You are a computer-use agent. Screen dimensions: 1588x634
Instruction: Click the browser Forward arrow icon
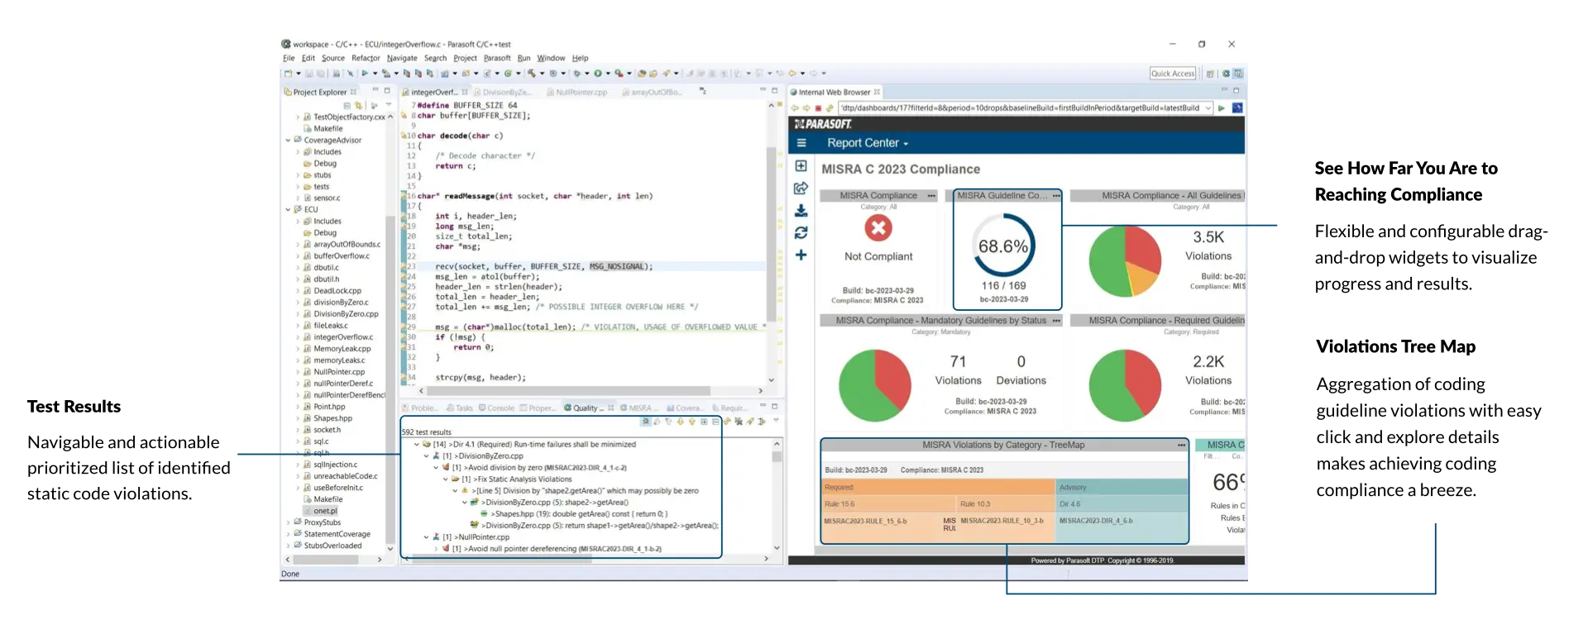pyautogui.click(x=807, y=108)
